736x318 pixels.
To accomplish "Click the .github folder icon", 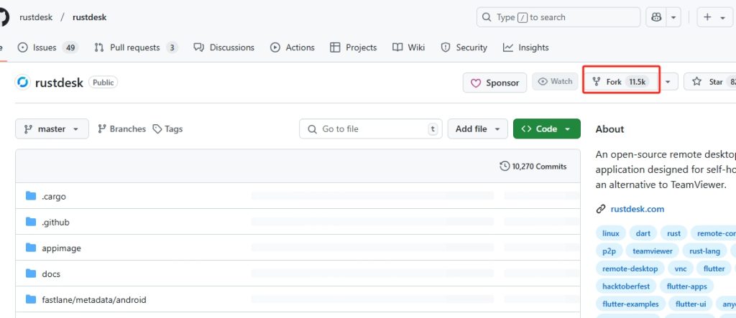I will (31, 222).
